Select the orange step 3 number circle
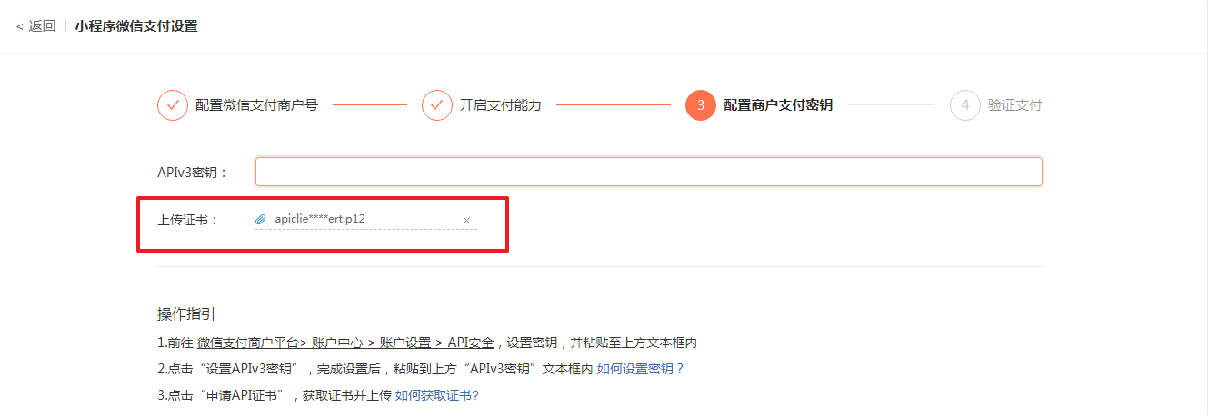1208x417 pixels. 701,105
